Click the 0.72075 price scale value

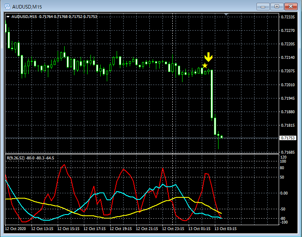tap(288, 71)
